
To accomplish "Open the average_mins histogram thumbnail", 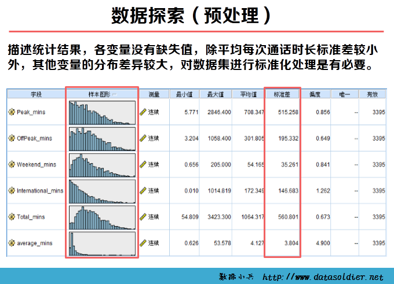I will tap(103, 244).
